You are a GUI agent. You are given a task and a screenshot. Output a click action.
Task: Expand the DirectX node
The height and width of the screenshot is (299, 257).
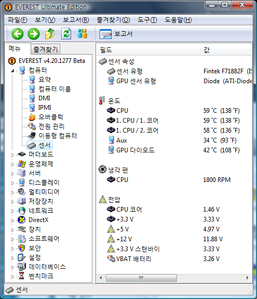tap(12, 220)
